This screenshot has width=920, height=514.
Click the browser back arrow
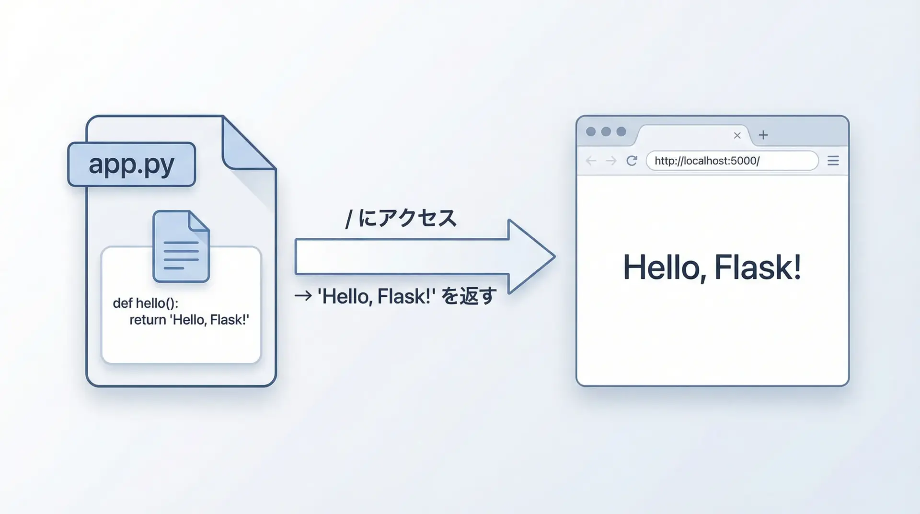point(591,161)
